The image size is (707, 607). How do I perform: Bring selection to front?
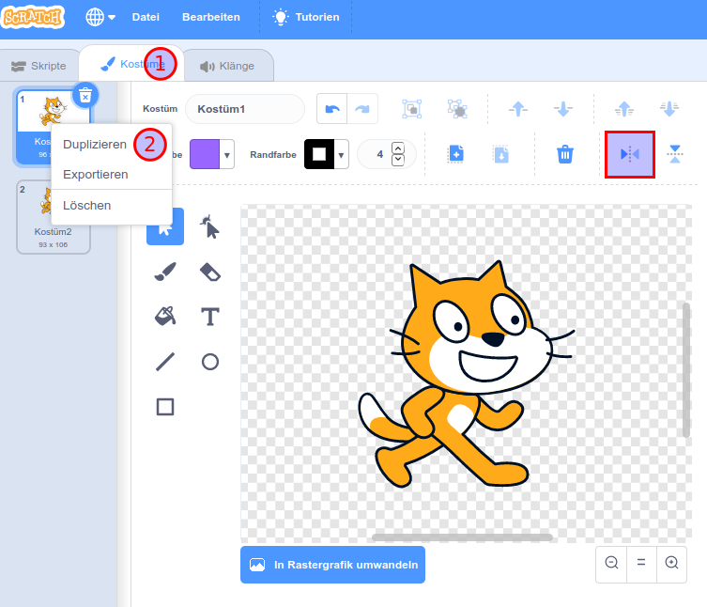(x=624, y=109)
